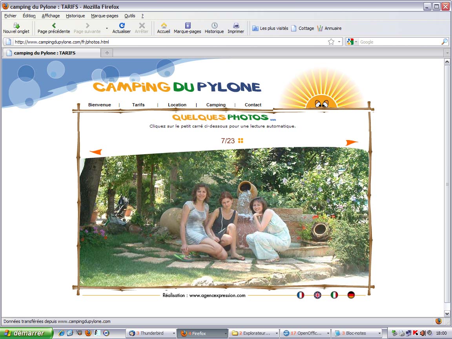The height and width of the screenshot is (339, 452).
Task: Open the search engine selector dropdown
Action: (352, 42)
